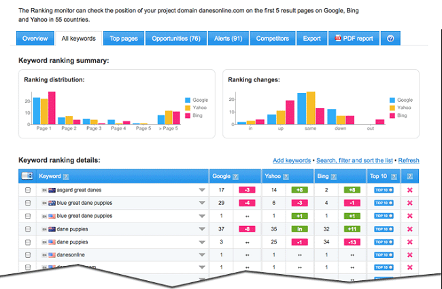
Task: Click the Refresh link
Action: pos(409,161)
